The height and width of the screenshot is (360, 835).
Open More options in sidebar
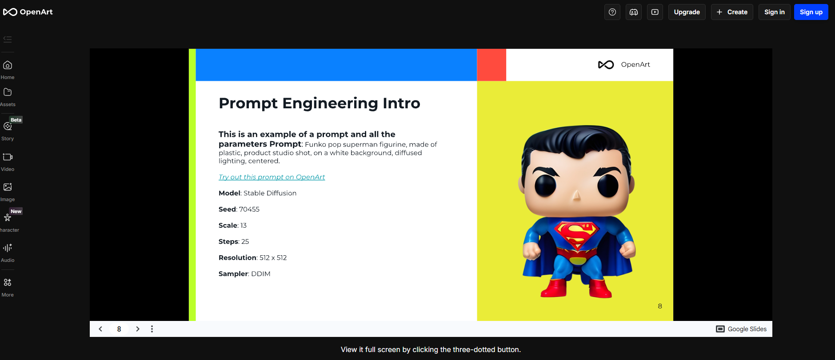click(x=8, y=288)
